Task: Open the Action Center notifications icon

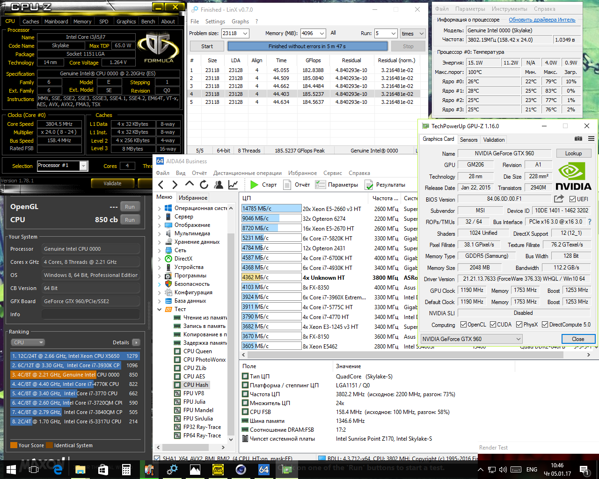Action: pos(584,470)
